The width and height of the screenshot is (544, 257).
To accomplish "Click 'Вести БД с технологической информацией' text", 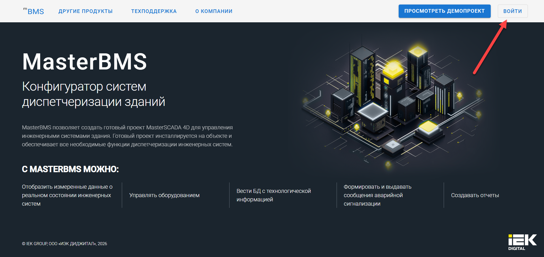I will click(x=274, y=195).
